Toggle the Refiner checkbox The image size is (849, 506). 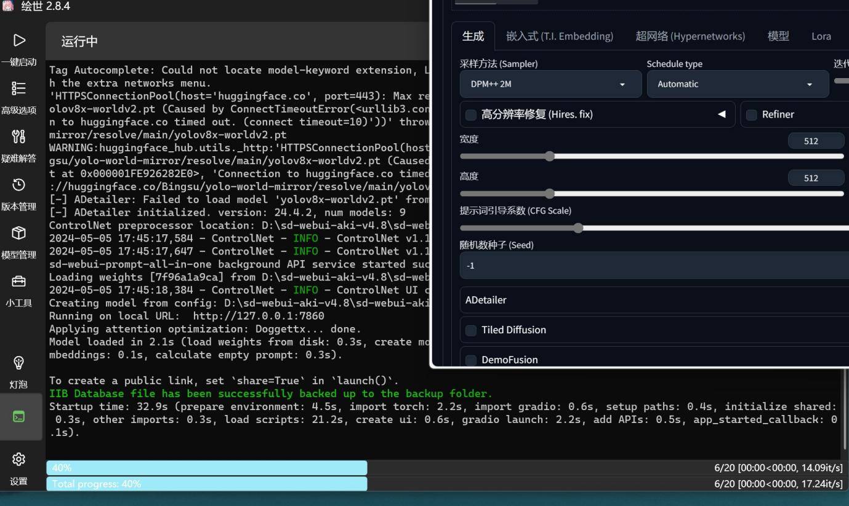point(751,115)
